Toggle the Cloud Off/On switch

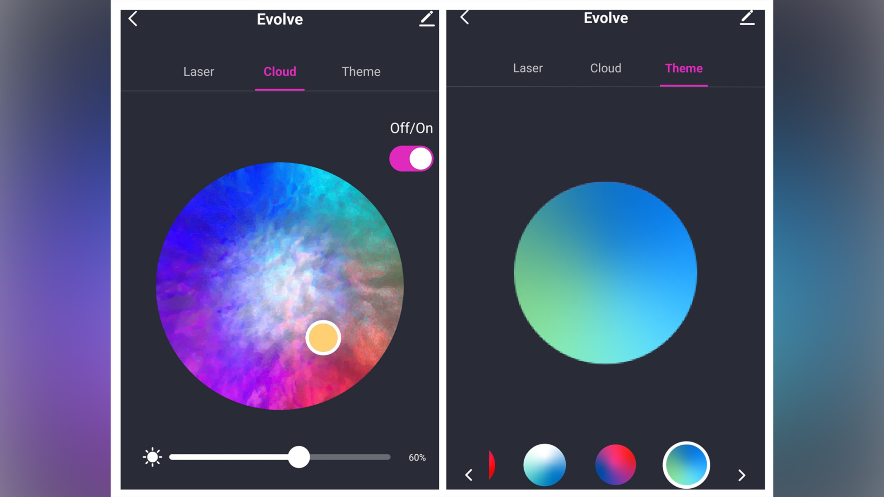coord(412,158)
